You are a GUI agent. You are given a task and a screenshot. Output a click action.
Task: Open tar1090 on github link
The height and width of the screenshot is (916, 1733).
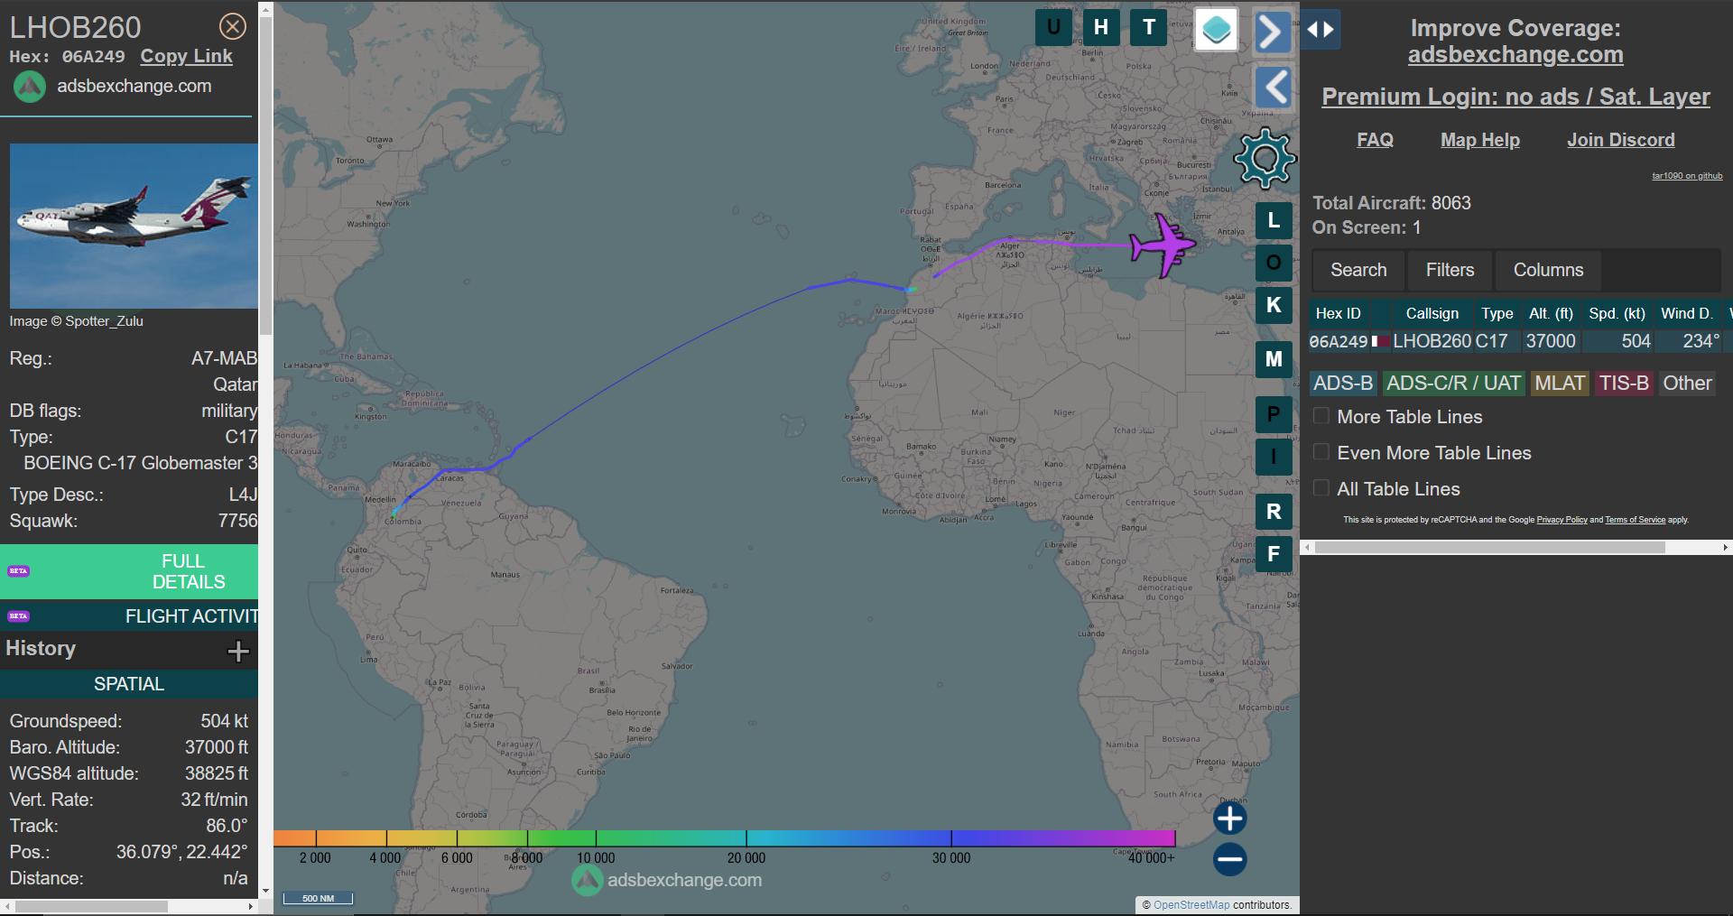[1687, 176]
